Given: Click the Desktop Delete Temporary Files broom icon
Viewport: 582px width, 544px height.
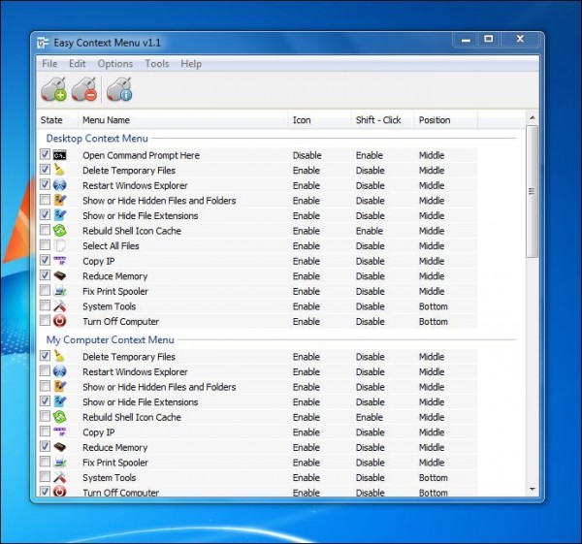Looking at the screenshot, I should (x=59, y=170).
